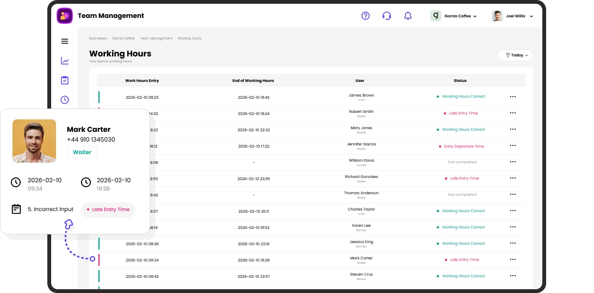The height and width of the screenshot is (293, 594).
Task: Open three-dot menu for Steven Cruz row
Action: 512,276
